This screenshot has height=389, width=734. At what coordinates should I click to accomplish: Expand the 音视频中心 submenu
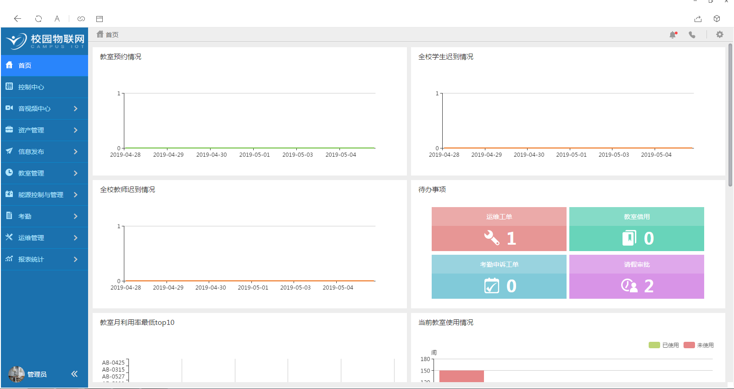(x=76, y=109)
